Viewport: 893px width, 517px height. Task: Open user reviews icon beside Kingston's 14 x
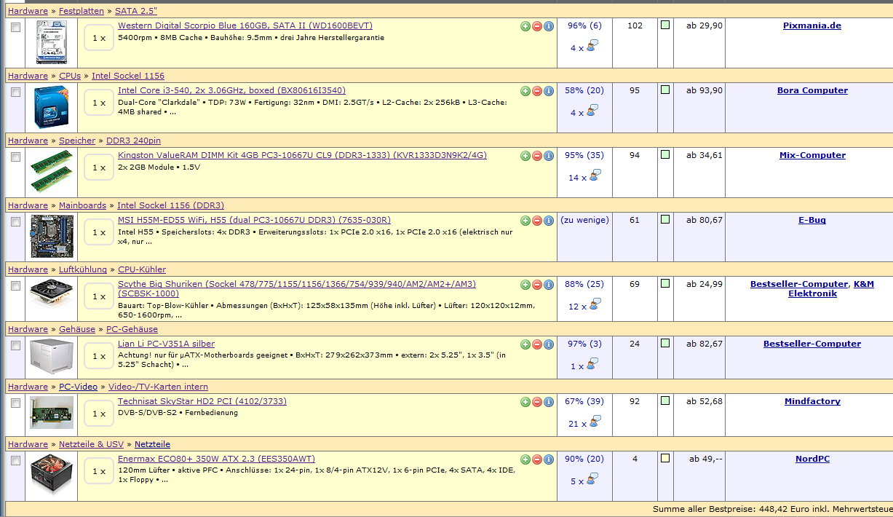tap(595, 175)
